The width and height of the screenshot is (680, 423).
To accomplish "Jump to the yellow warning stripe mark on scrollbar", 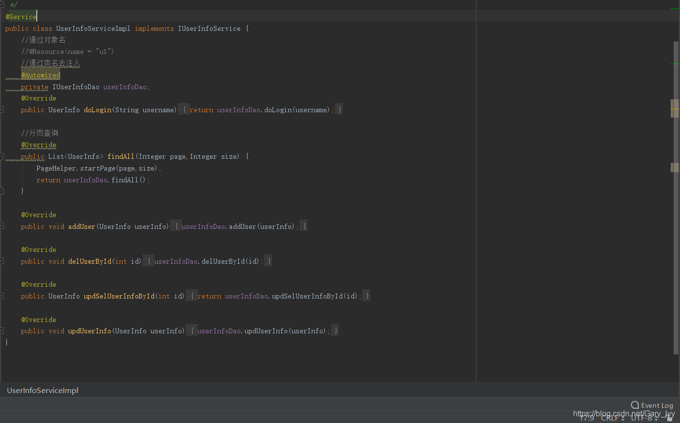I will (x=675, y=108).
